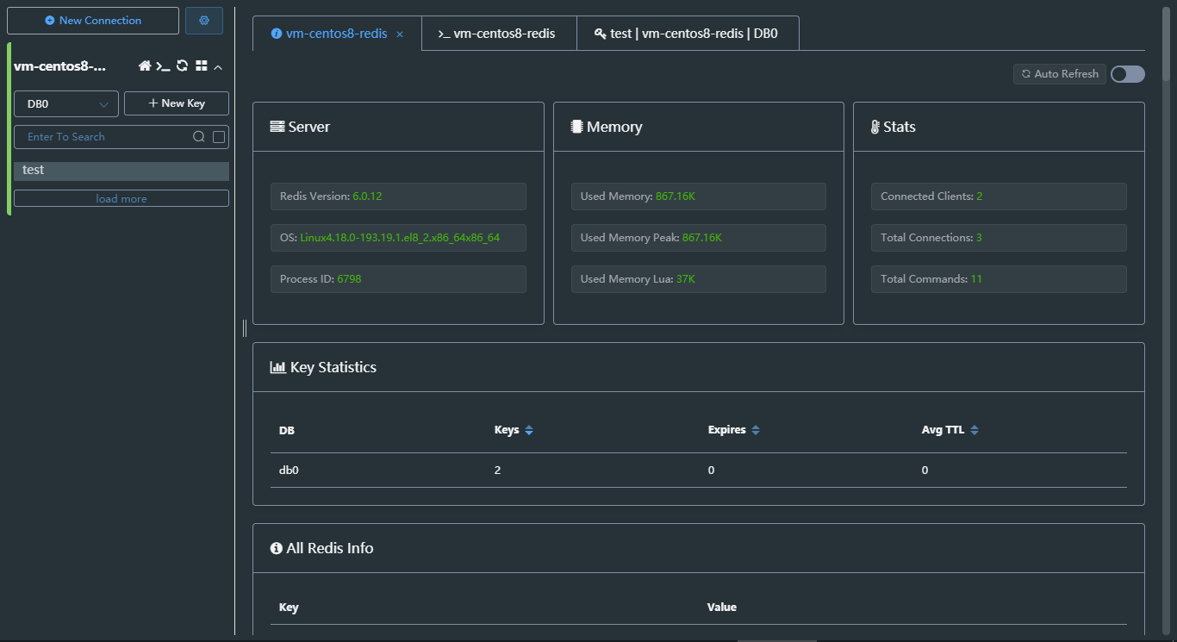Open the test key DB0 tab
Viewport: 1177px width, 642px height.
point(688,34)
